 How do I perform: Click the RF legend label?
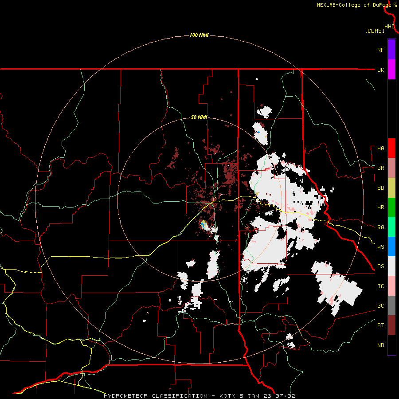click(x=381, y=50)
